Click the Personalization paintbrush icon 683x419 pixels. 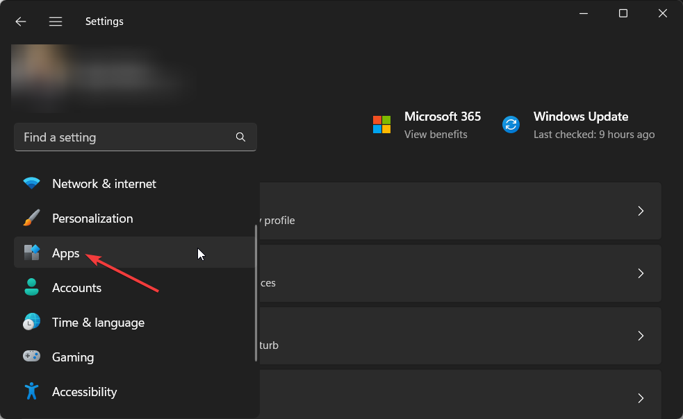(x=31, y=219)
